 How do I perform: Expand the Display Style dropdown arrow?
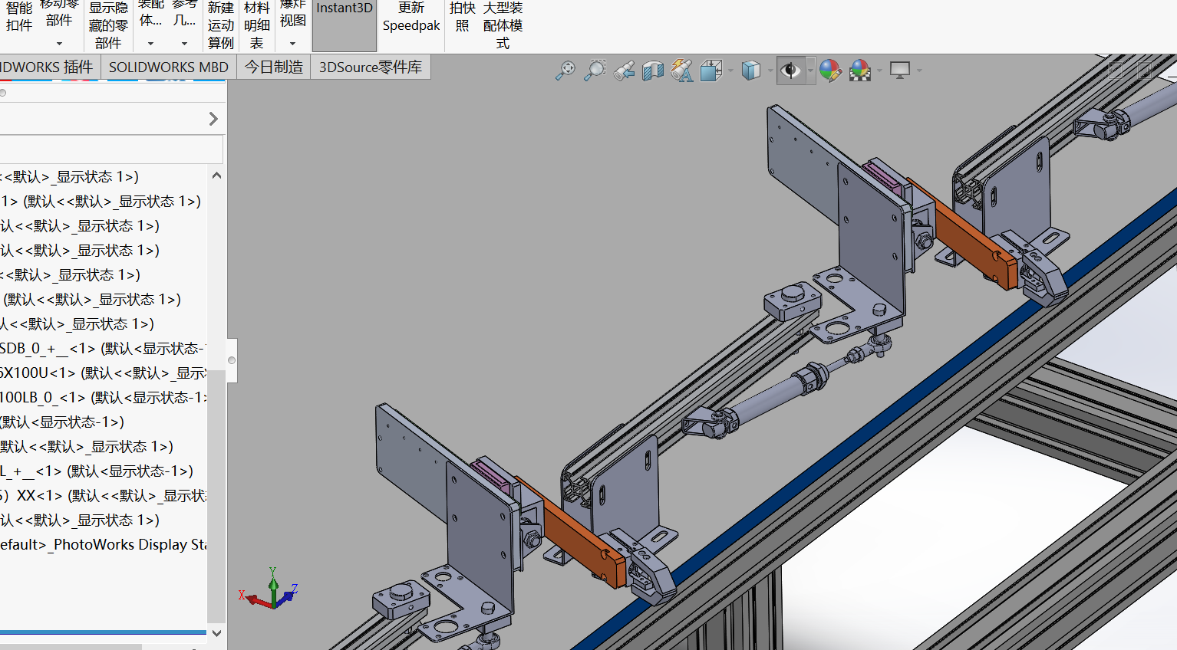(x=770, y=71)
